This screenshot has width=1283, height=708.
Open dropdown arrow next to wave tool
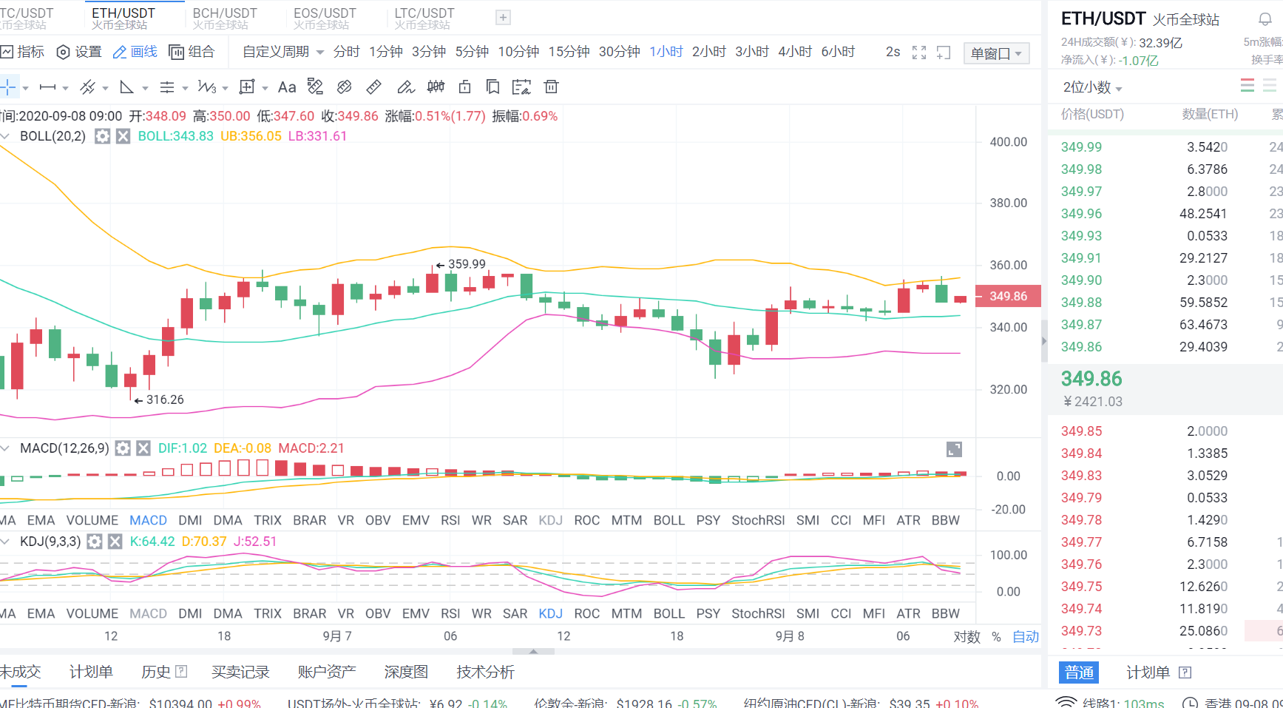point(225,88)
